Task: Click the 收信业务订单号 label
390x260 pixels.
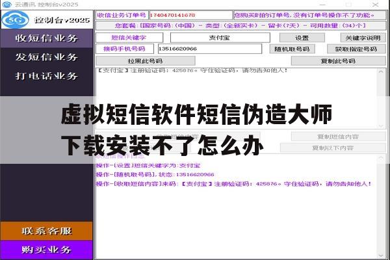Action: tap(122, 15)
